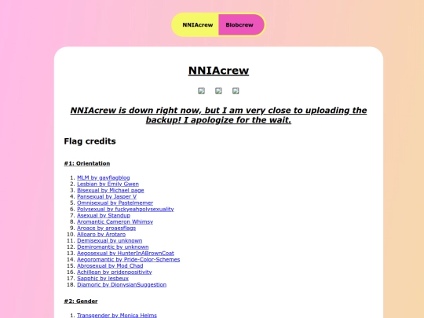
Task: Click the NNIAcrew page title heading
Action: coord(218,71)
